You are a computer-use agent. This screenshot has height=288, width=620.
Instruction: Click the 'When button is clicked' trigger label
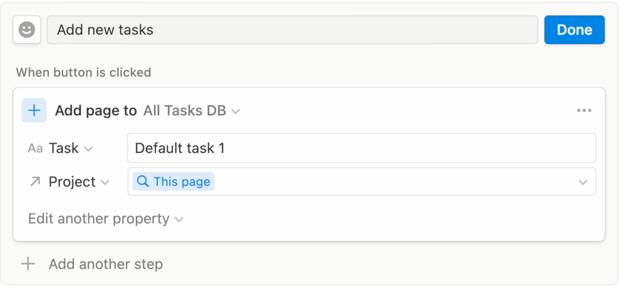coord(84,72)
